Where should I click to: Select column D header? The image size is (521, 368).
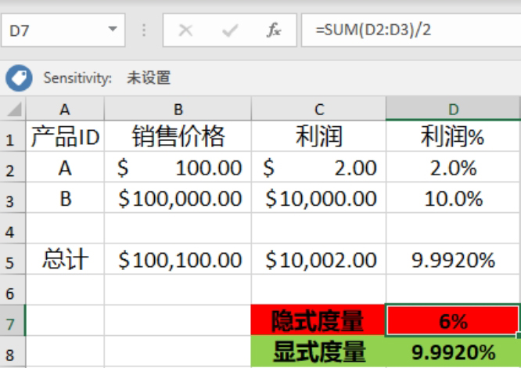(x=453, y=108)
